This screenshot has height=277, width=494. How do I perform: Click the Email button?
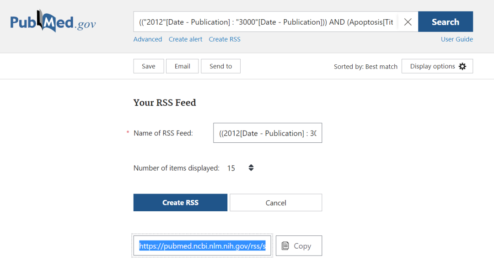(182, 66)
